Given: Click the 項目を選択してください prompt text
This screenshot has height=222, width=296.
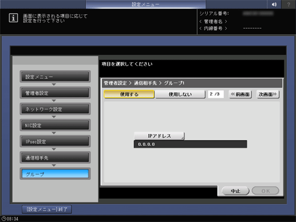Looking at the screenshot, I should pyautogui.click(x=127, y=64).
